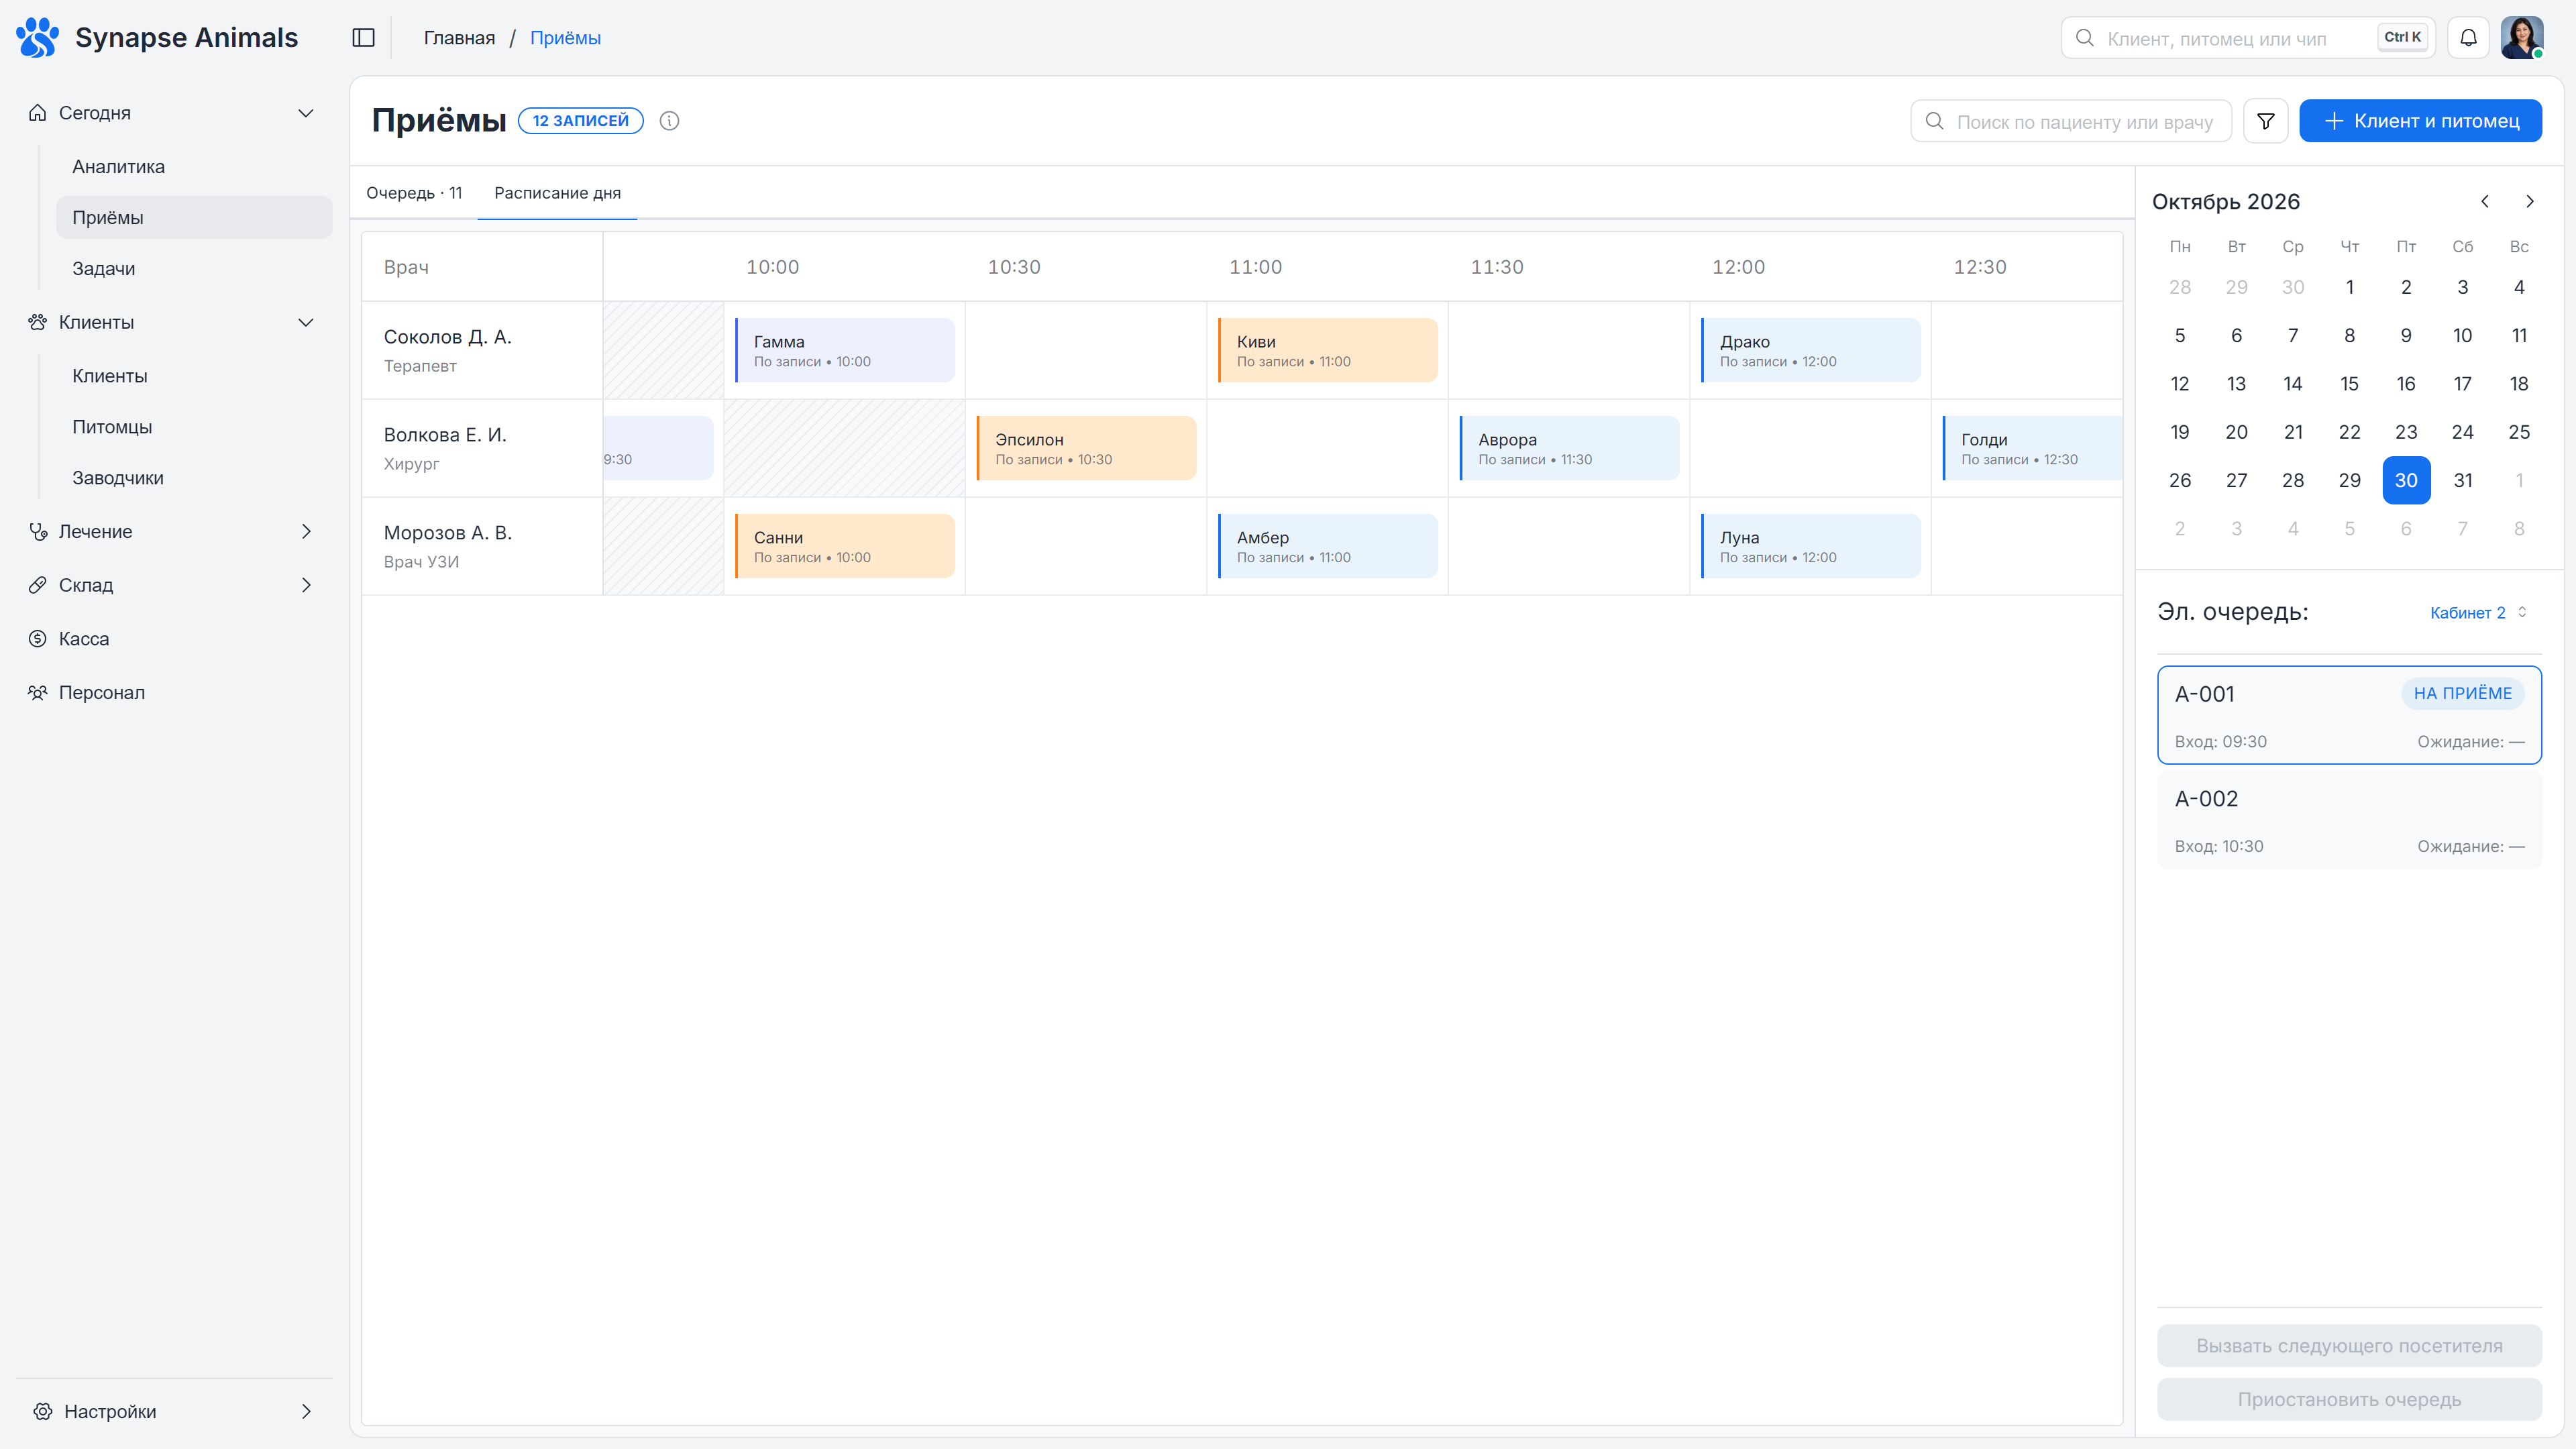This screenshot has width=2576, height=1449.
Task: Click the Synapse Animals paw logo
Action: 38,37
